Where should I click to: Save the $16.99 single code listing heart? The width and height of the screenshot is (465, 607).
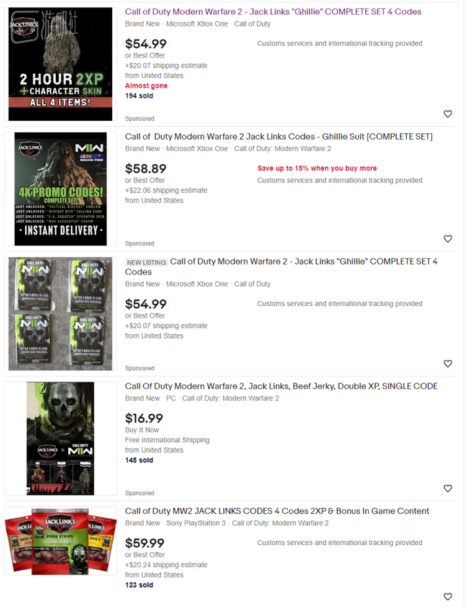(x=448, y=489)
